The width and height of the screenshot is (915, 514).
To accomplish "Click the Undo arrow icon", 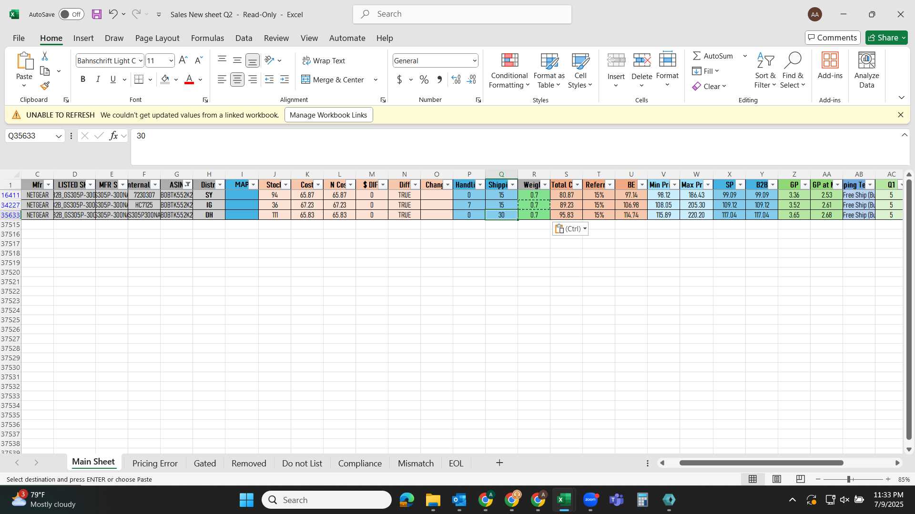I will coord(113,14).
